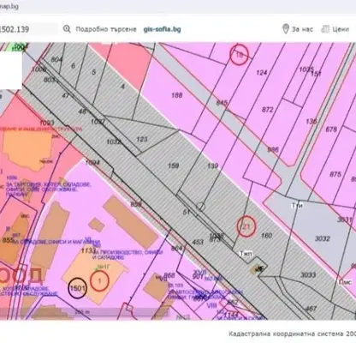
Task: Click the small circle marker near parcel 51
Action: click(x=201, y=207)
